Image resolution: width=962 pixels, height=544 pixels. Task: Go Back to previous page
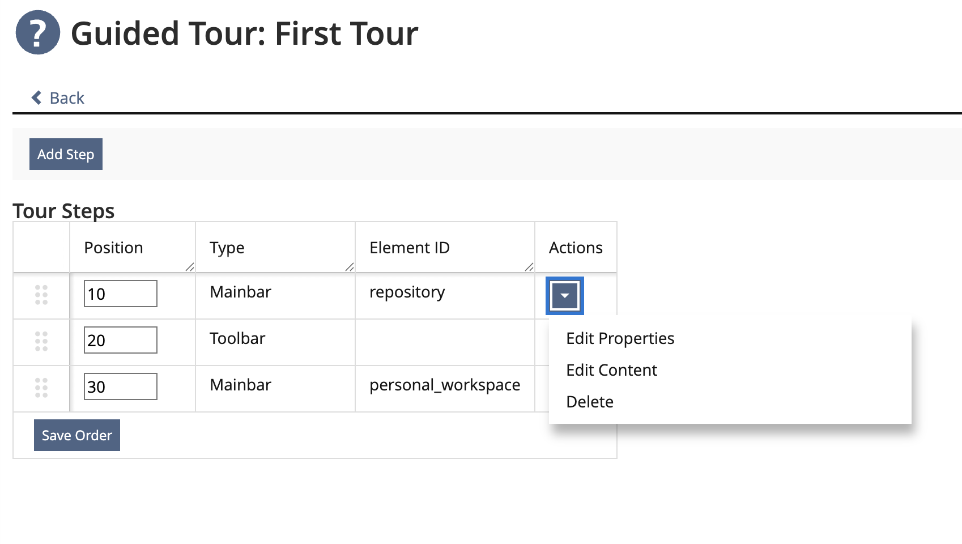[x=66, y=98]
